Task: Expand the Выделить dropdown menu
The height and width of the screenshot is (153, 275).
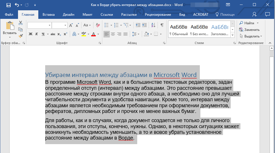Action: click(x=251, y=36)
